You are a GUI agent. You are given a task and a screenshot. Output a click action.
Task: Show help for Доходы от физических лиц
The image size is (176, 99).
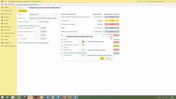click(x=47, y=32)
